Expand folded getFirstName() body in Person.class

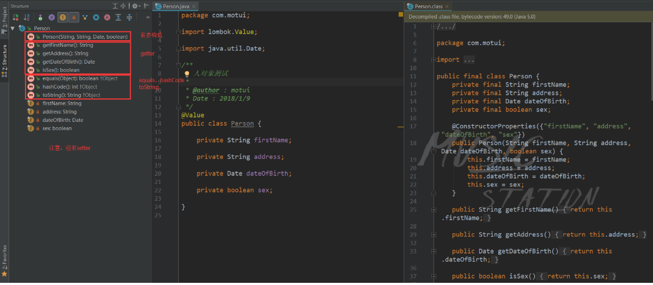click(x=433, y=209)
